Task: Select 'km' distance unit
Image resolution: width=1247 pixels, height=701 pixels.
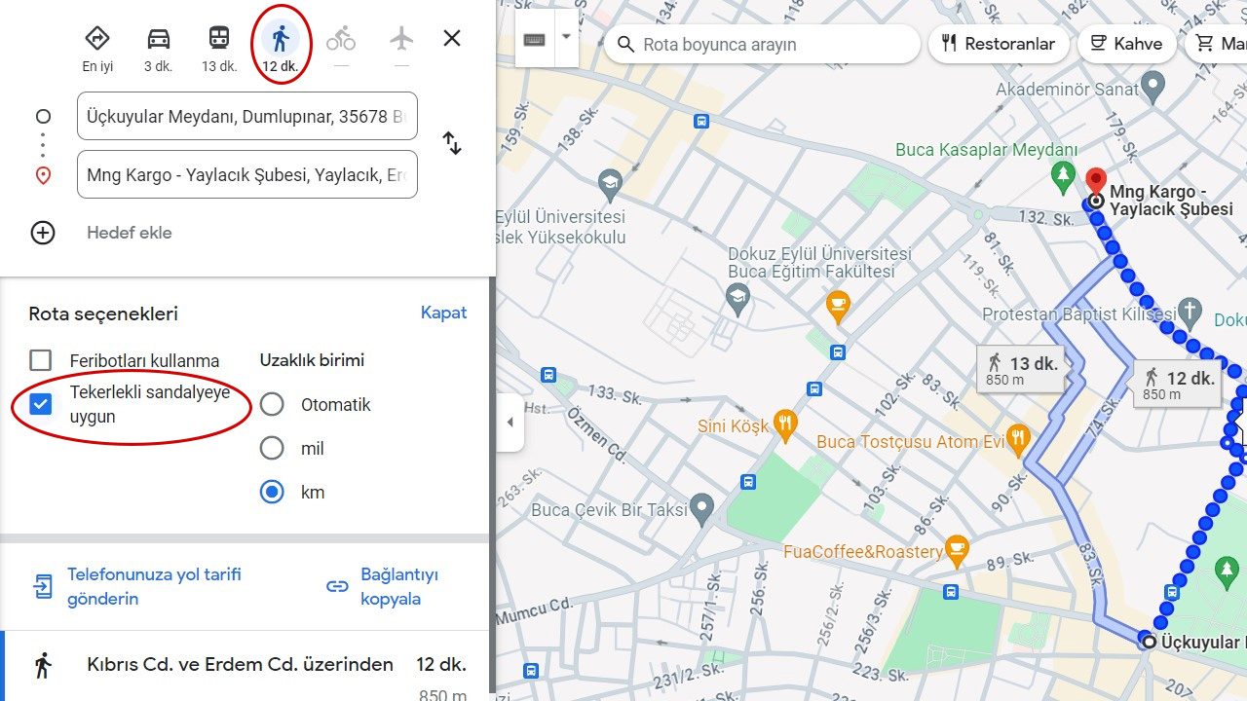Action: [x=272, y=492]
